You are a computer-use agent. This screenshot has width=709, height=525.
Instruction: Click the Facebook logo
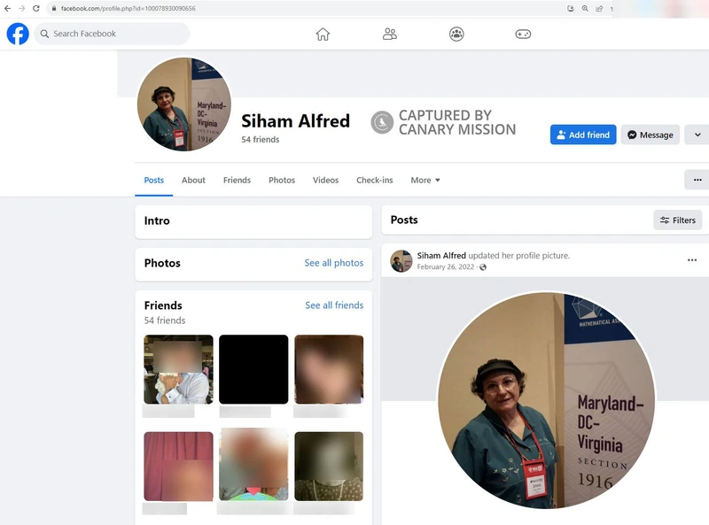pos(17,34)
